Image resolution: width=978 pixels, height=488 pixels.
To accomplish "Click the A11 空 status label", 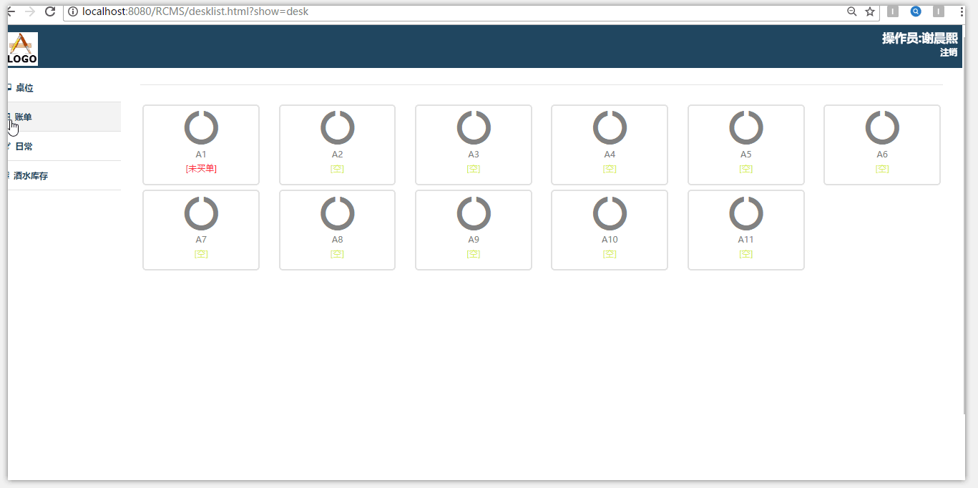I will click(746, 254).
